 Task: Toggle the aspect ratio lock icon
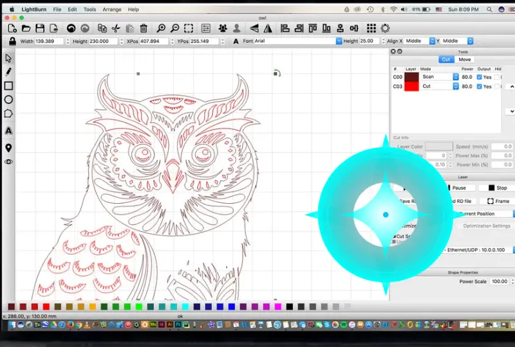[x=12, y=41]
